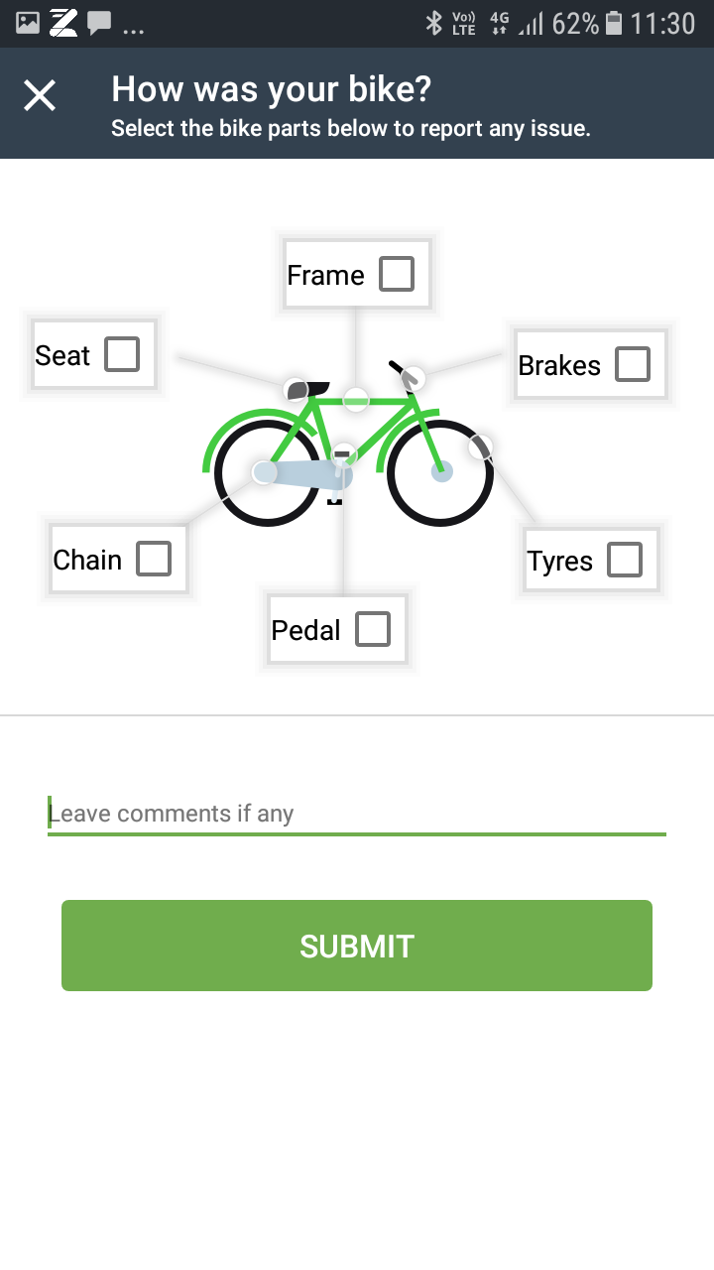Tap the bike seat hotspot marker
Image resolution: width=714 pixels, height=1270 pixels.
(296, 390)
